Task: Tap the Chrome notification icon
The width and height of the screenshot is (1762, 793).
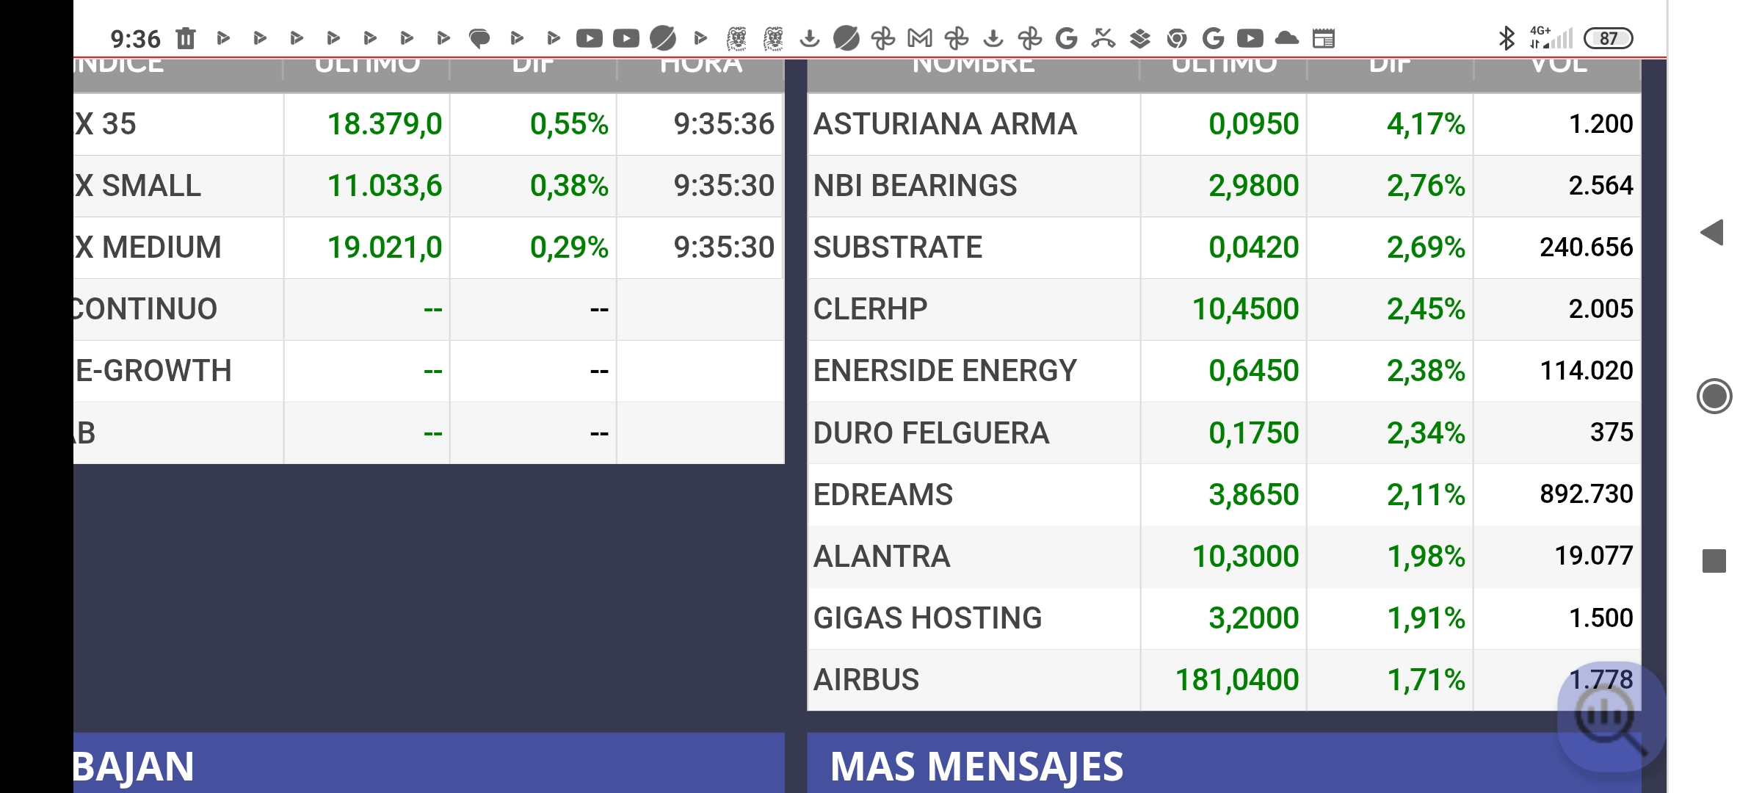Action: pyautogui.click(x=1177, y=38)
